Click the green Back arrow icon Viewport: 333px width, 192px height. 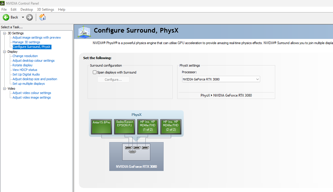pos(6,17)
